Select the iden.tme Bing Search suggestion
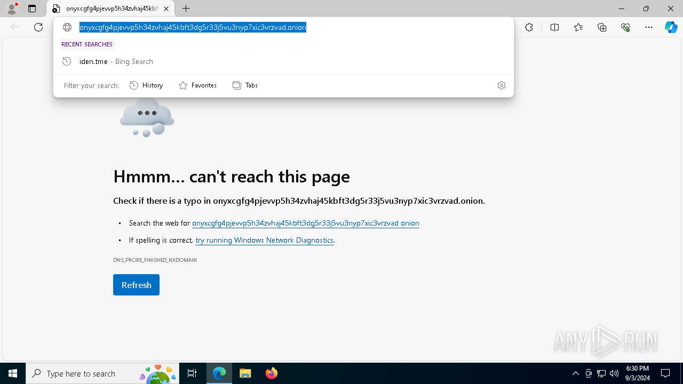 pyautogui.click(x=283, y=61)
